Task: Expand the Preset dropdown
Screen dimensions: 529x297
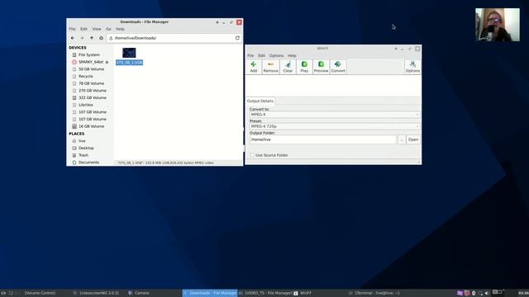Action: pyautogui.click(x=335, y=126)
